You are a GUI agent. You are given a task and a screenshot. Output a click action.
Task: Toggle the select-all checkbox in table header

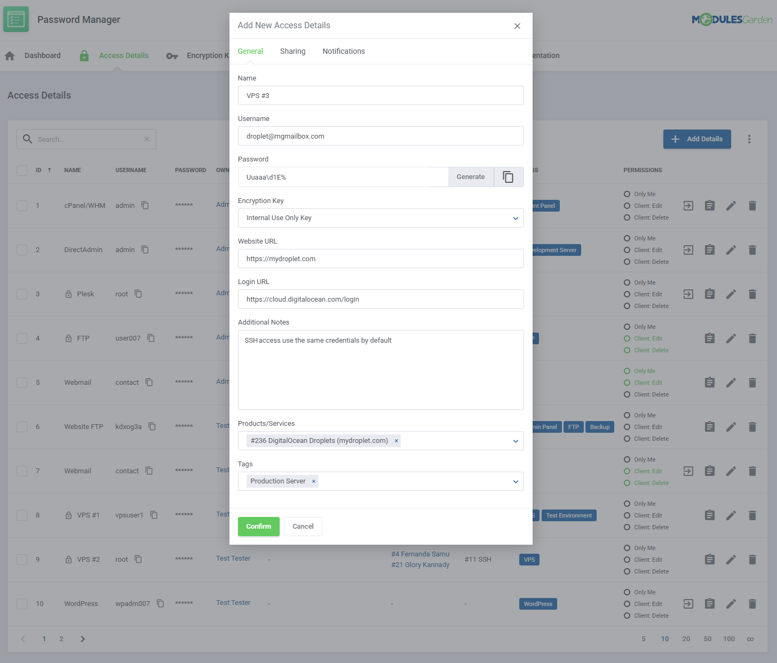22,171
